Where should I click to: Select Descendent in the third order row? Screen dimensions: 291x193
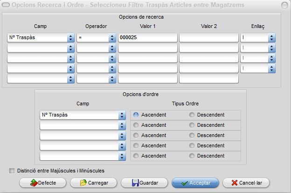pos(192,135)
